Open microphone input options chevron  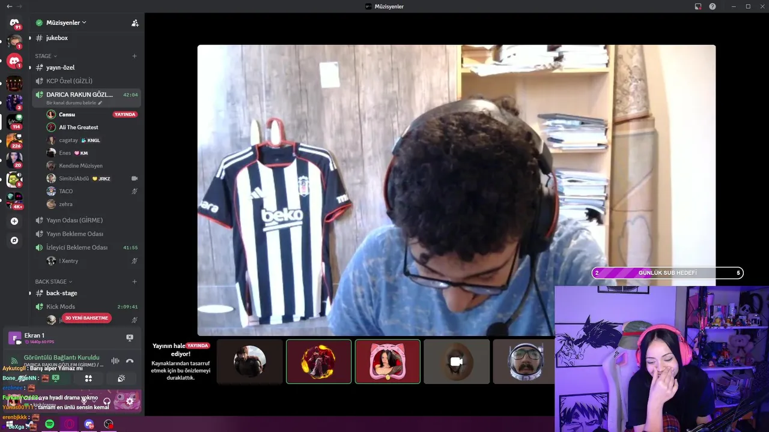coord(94,401)
